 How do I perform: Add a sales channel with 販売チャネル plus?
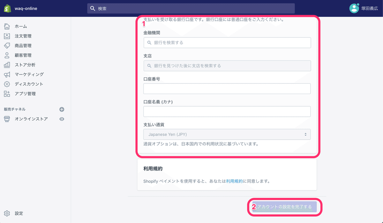[61, 109]
